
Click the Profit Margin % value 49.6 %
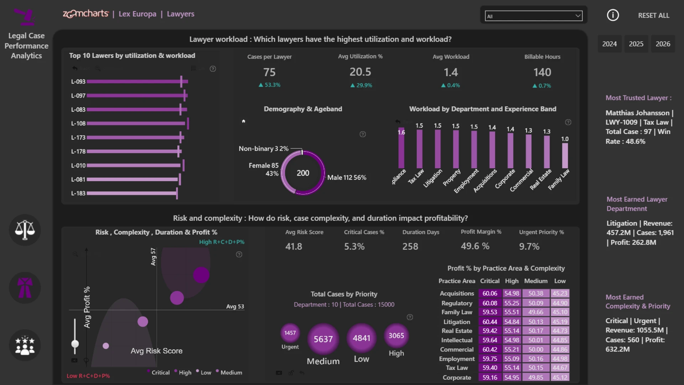coord(475,246)
